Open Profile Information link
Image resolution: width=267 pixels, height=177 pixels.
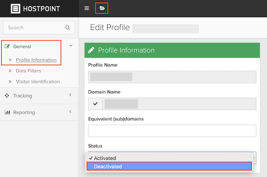pos(36,60)
